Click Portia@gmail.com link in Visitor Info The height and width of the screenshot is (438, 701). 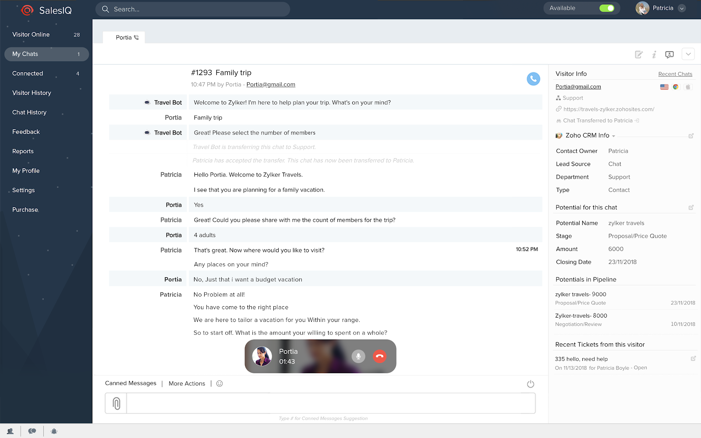click(578, 87)
